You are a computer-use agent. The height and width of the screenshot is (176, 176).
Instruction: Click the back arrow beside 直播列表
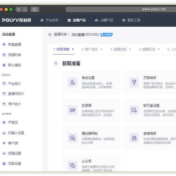[x=50, y=34]
